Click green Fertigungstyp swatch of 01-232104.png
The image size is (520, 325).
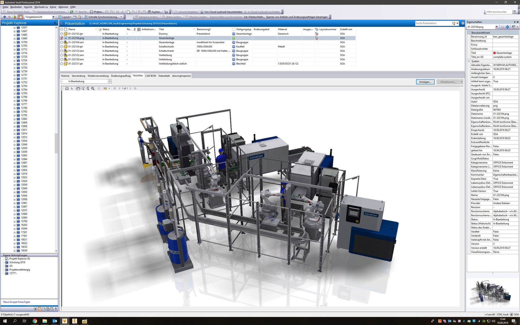point(234,38)
